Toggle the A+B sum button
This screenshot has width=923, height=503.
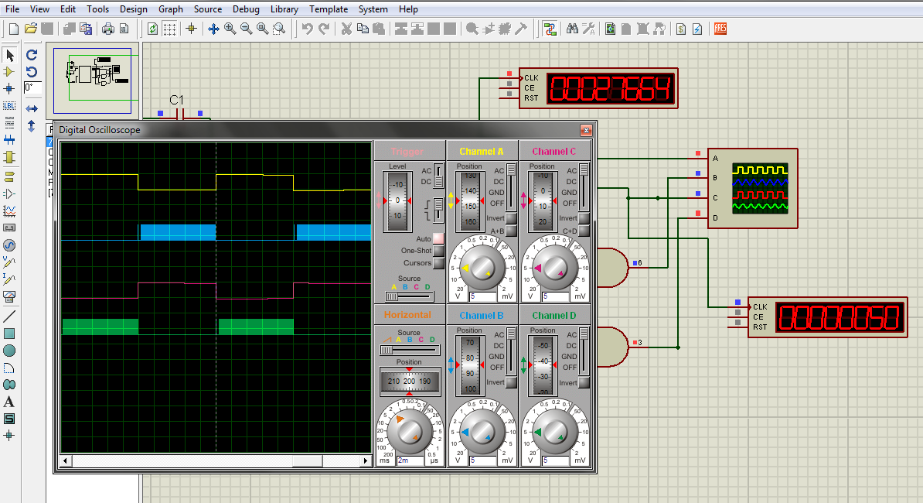pyautogui.click(x=512, y=231)
